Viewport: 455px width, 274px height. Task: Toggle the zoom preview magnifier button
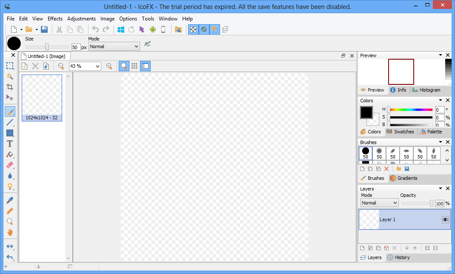point(124,66)
